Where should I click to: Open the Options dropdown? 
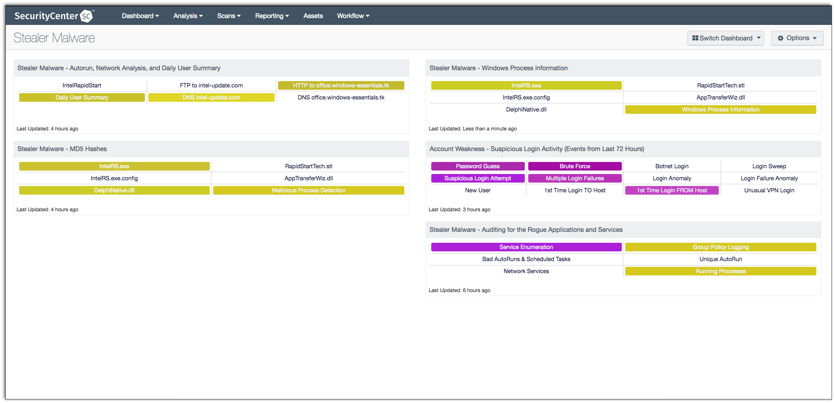pos(797,38)
